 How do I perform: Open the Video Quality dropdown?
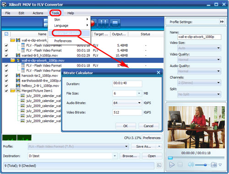[218, 60]
